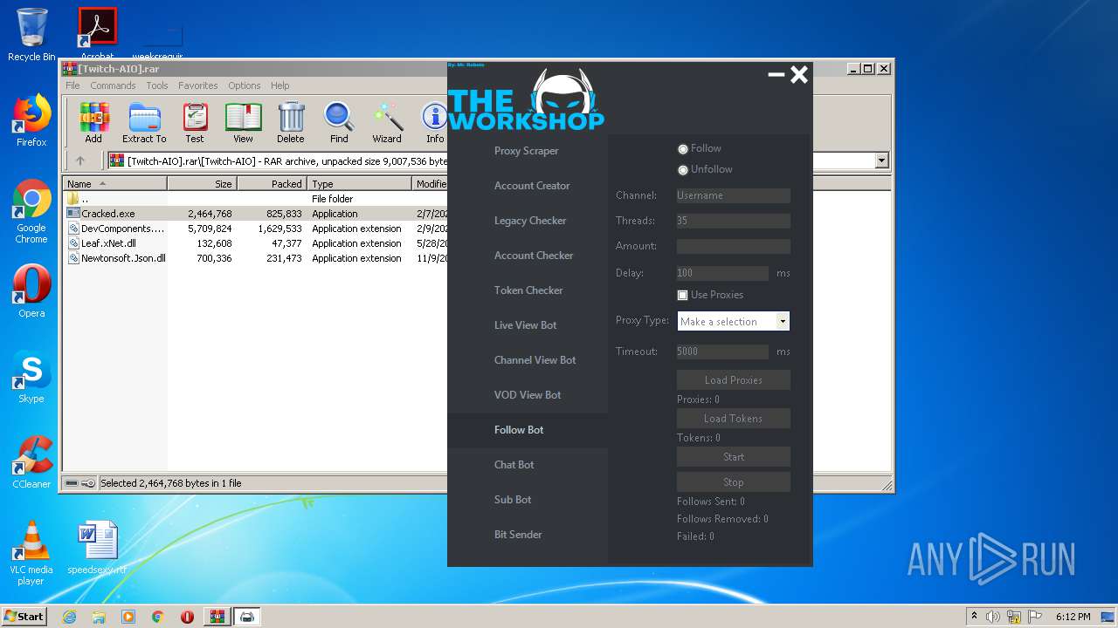Click the Wizard wand icon
This screenshot has width=1118, height=628.
point(387,123)
